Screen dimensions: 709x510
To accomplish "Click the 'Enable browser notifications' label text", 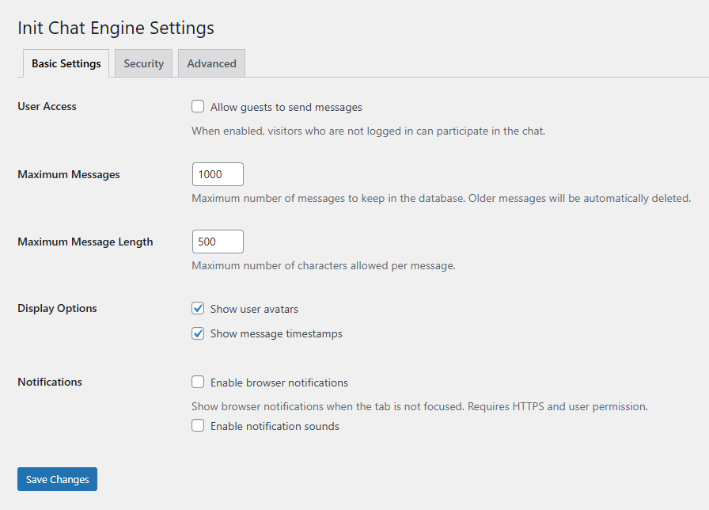I will point(279,382).
